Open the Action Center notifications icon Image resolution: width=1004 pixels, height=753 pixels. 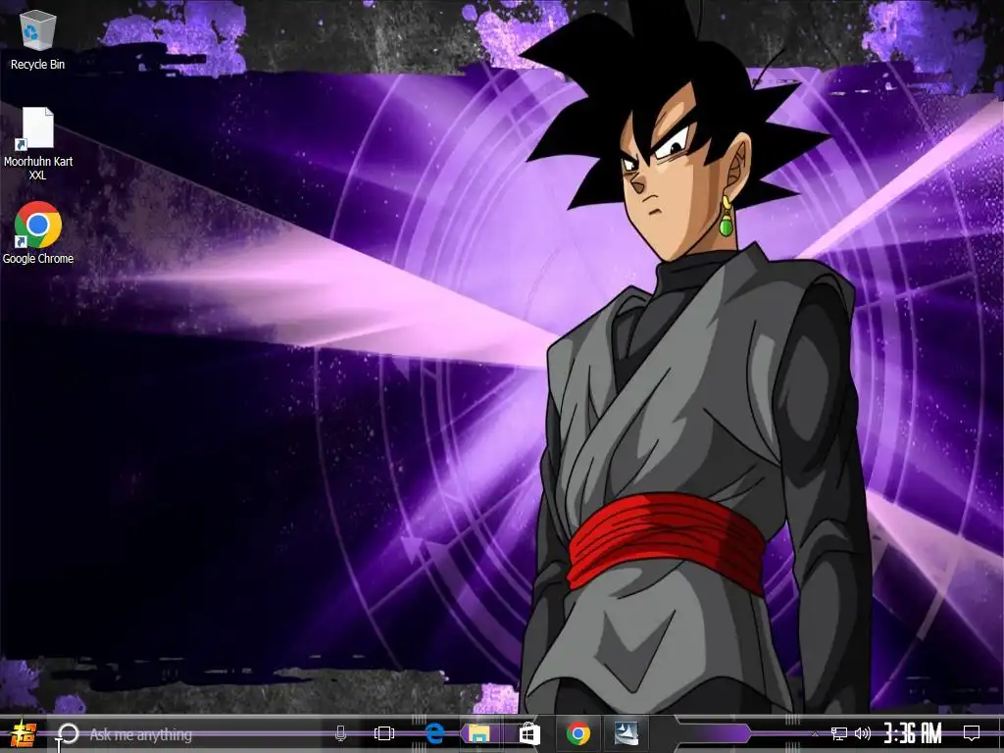[x=972, y=733]
